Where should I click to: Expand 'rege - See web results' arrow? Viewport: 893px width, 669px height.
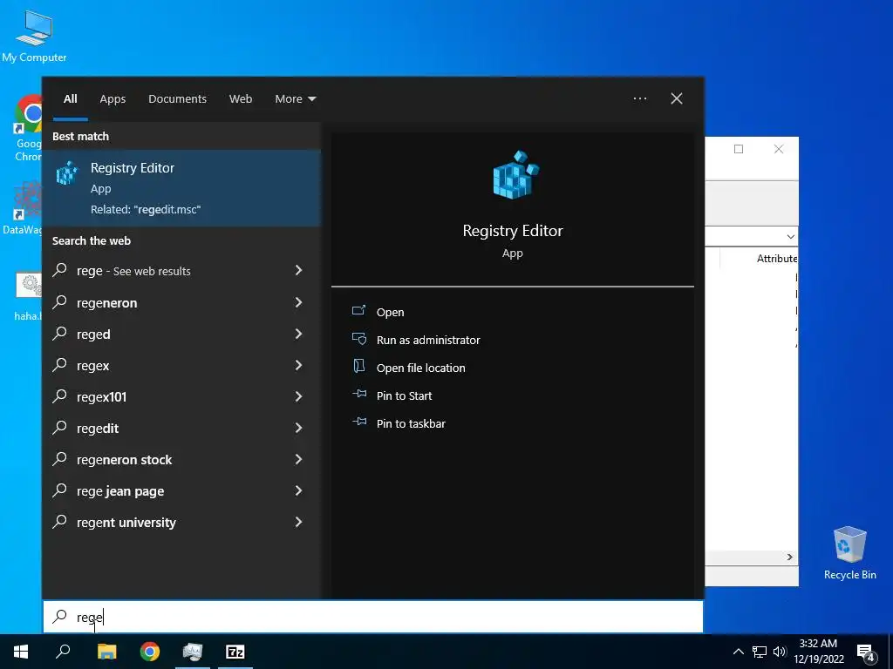pos(298,270)
